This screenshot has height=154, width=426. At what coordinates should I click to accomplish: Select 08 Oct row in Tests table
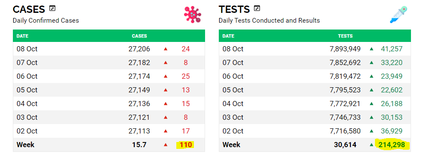(314, 49)
